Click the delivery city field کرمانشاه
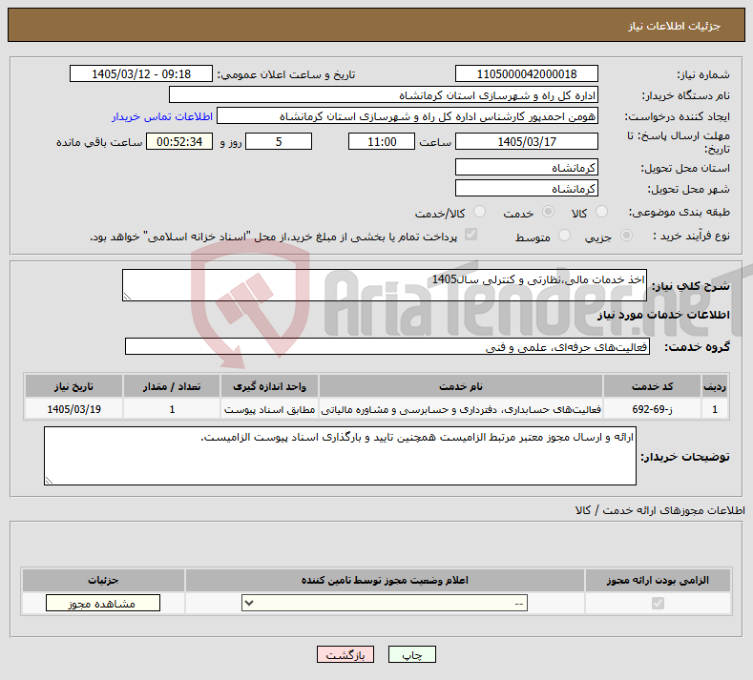The height and width of the screenshot is (680, 753). pos(526,188)
